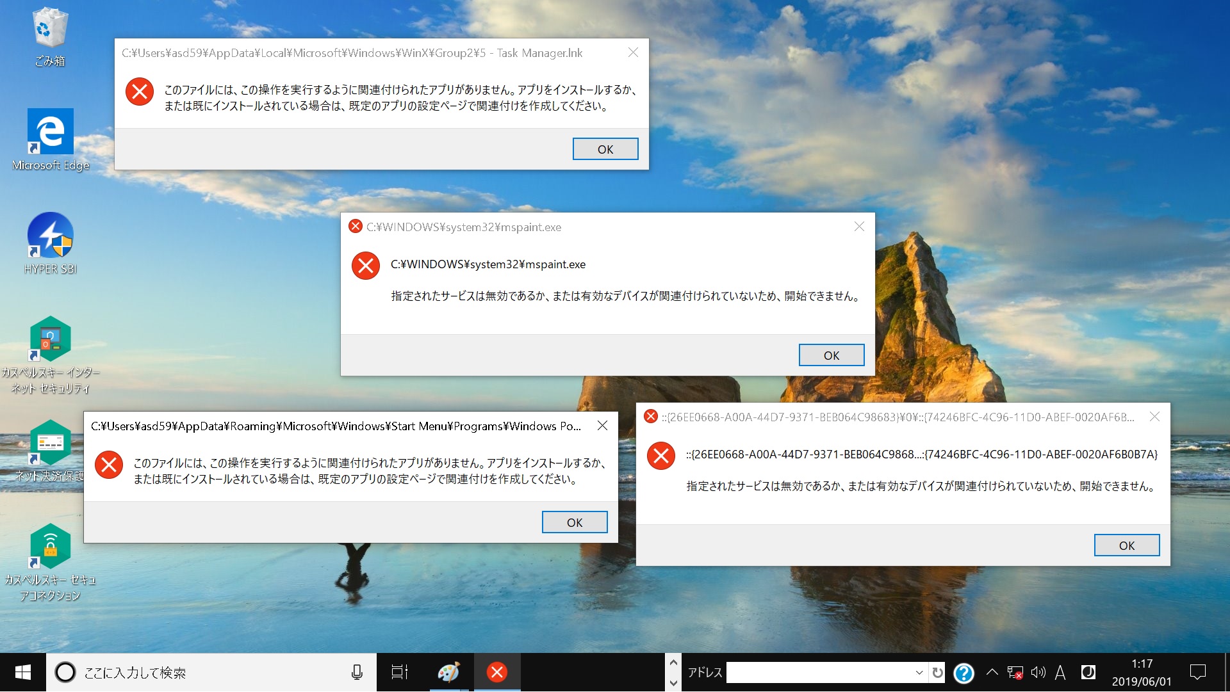Image resolution: width=1230 pixels, height=692 pixels.
Task: Click the taskbar address input field
Action: click(x=820, y=673)
